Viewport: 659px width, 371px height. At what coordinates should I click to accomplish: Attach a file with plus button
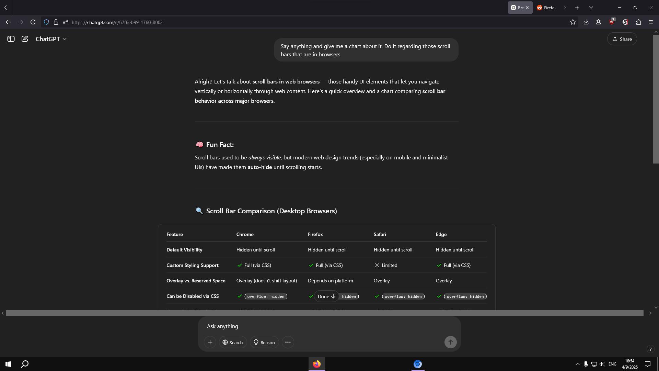coord(210,342)
